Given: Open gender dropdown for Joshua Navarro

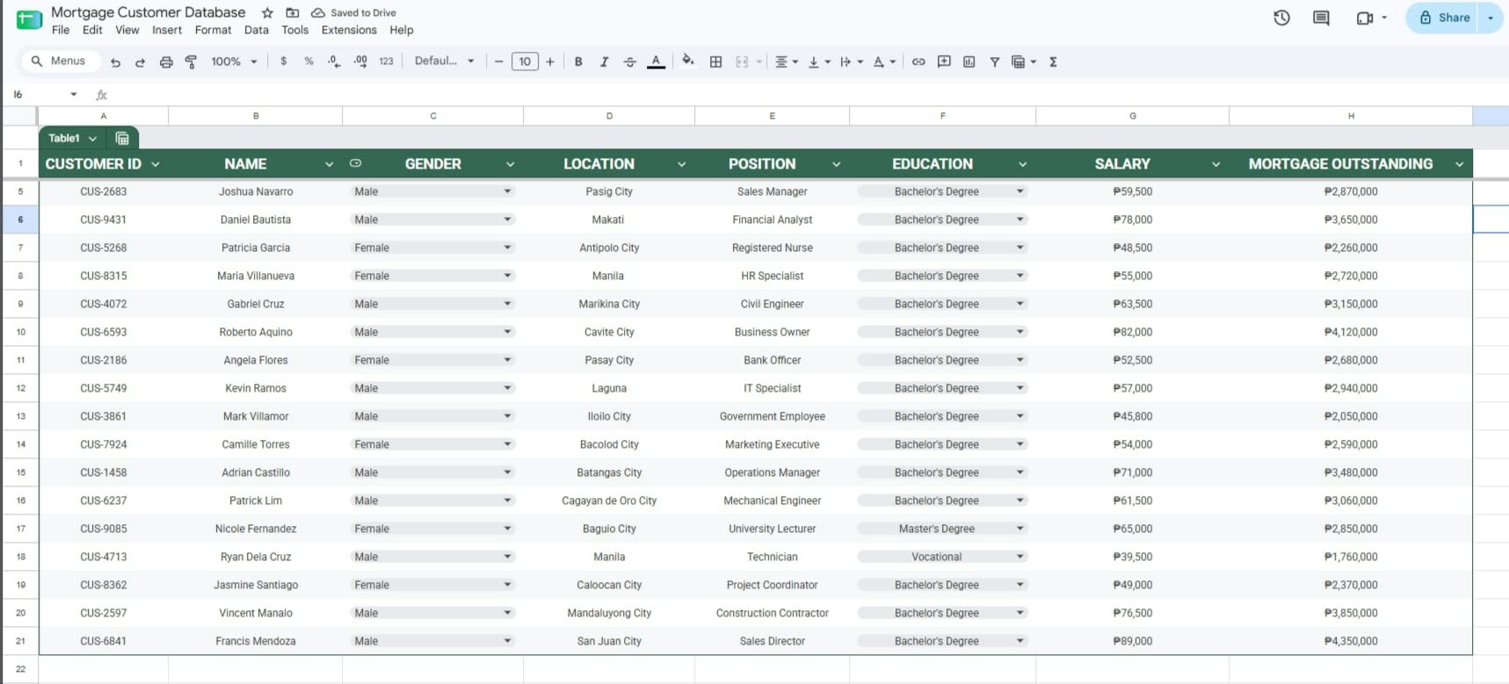Looking at the screenshot, I should (x=507, y=191).
